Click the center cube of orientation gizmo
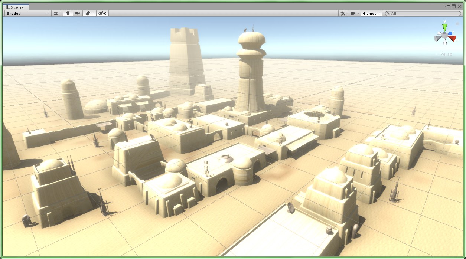The width and height of the screenshot is (466, 259). click(445, 36)
